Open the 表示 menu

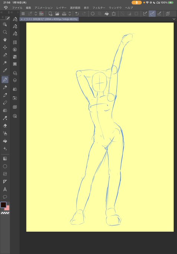tap(86, 8)
